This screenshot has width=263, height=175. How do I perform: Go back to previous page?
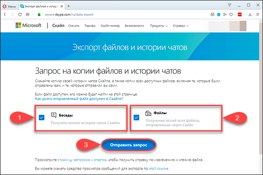pos(5,15)
